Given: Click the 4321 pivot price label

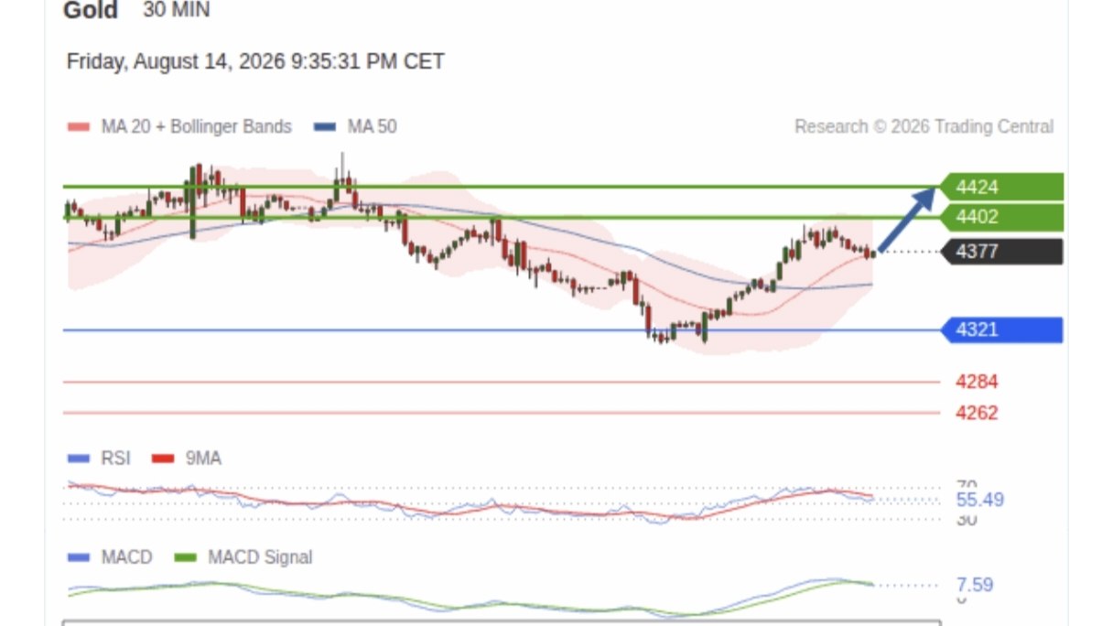Looking at the screenshot, I should (x=1001, y=330).
